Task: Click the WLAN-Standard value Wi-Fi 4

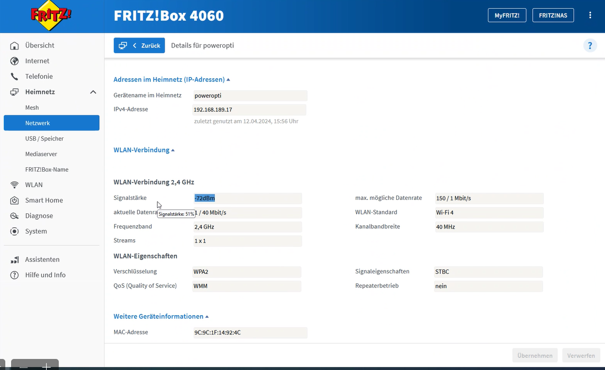Action: tap(489, 212)
